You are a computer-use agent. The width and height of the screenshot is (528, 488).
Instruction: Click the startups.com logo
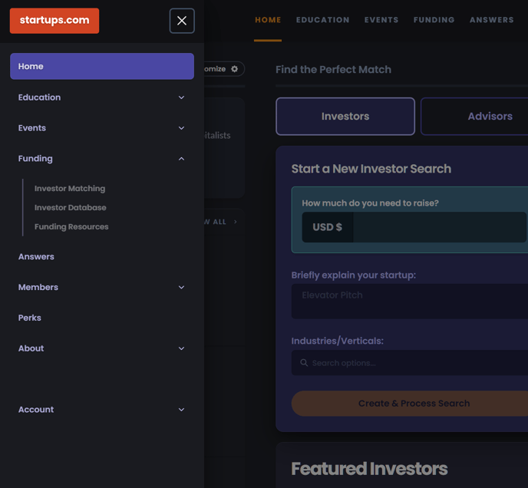pyautogui.click(x=54, y=21)
